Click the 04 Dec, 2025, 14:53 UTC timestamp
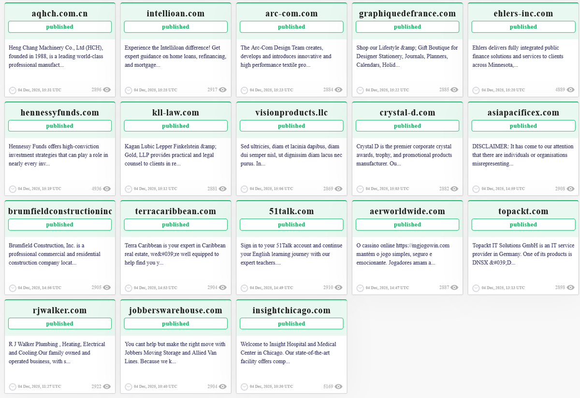Viewport: 580px width, 398px height. tap(155, 288)
